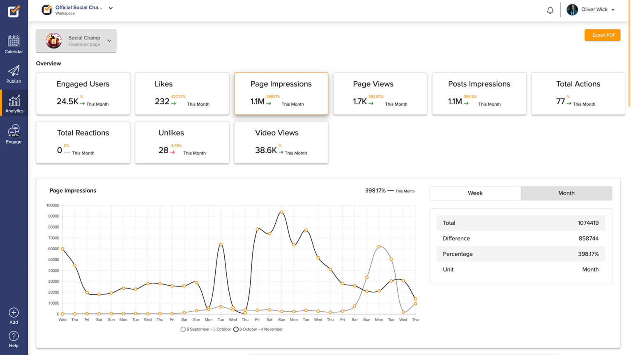Viewport: 631px width, 355px height.
Task: Select the Video Views overview card
Action: click(x=281, y=143)
